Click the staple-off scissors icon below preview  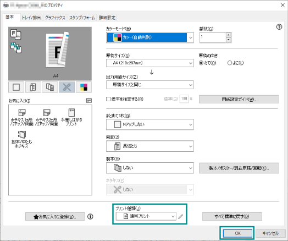[x=67, y=87]
